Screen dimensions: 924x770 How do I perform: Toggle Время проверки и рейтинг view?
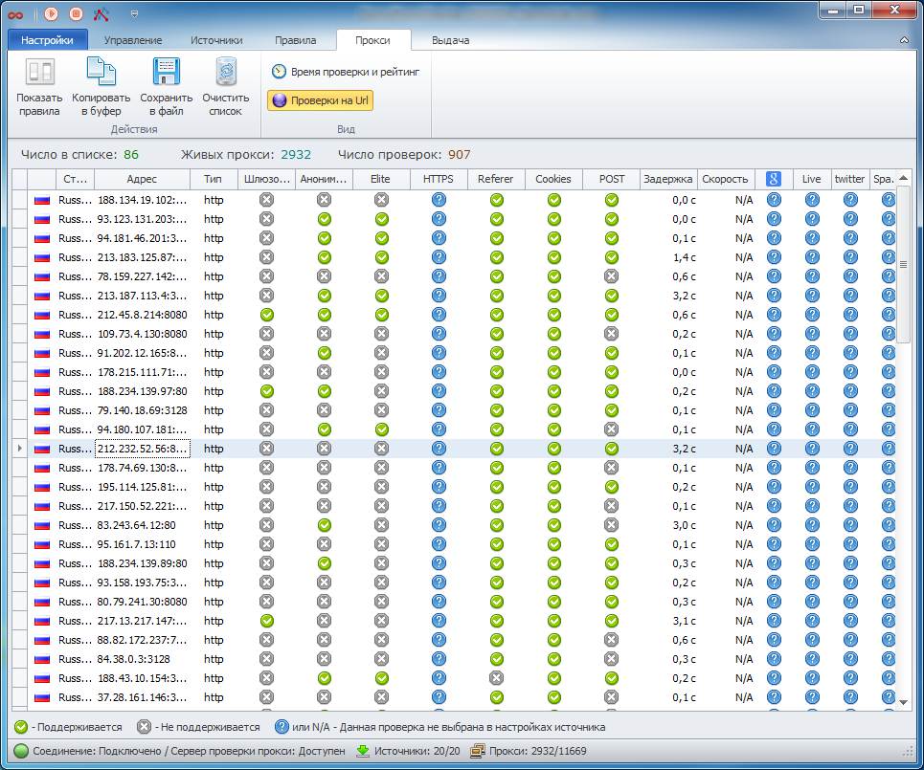tap(346, 71)
